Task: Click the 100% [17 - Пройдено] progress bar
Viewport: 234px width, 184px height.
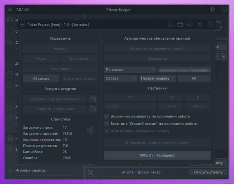Action: pyautogui.click(x=157, y=155)
